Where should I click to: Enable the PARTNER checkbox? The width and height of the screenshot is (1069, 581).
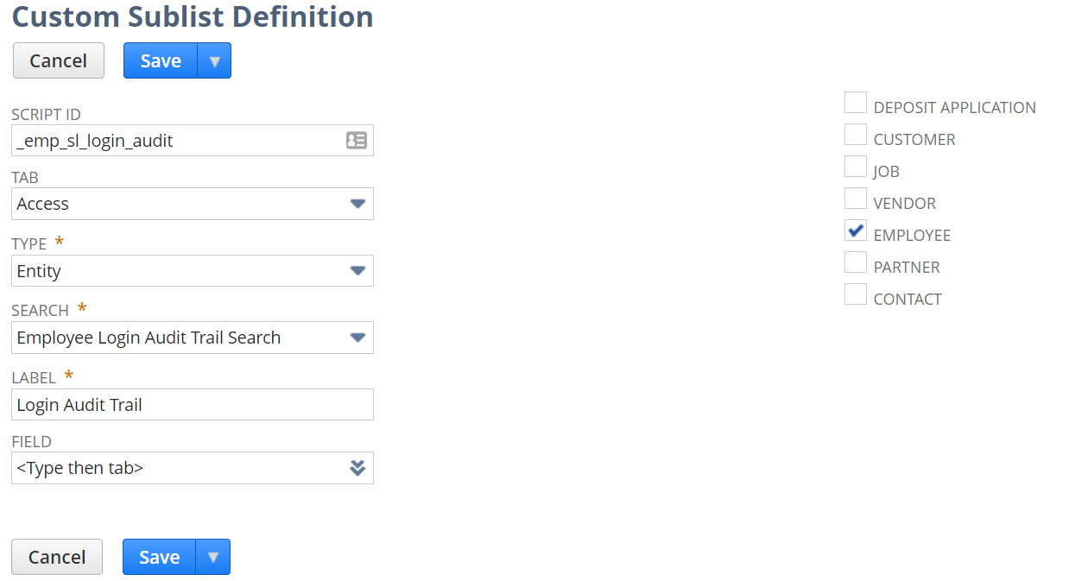coord(855,262)
